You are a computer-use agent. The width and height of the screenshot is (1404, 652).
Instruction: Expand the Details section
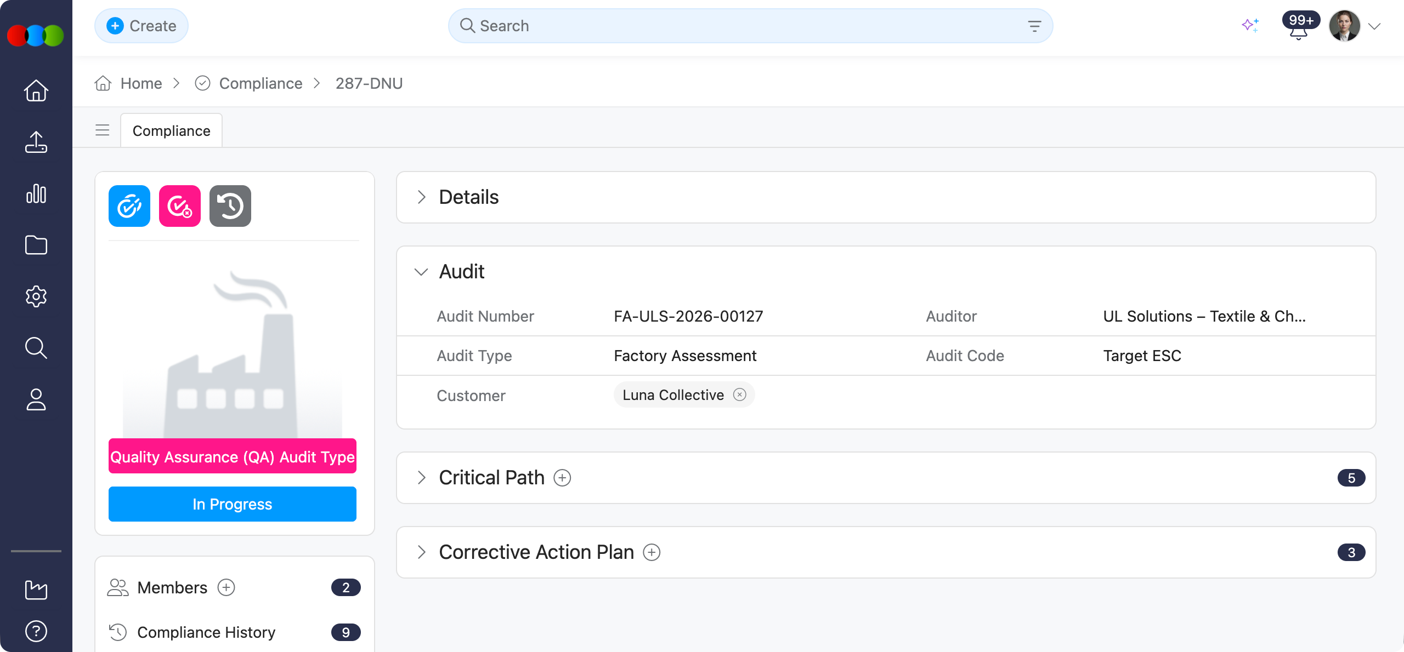point(421,197)
